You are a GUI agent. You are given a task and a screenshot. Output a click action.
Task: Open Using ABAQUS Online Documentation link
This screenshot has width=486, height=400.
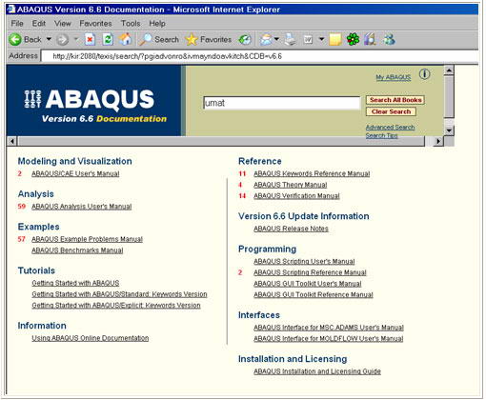[x=91, y=338]
